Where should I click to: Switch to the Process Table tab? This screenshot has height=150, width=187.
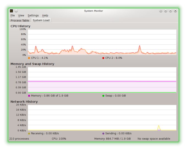(x=20, y=20)
